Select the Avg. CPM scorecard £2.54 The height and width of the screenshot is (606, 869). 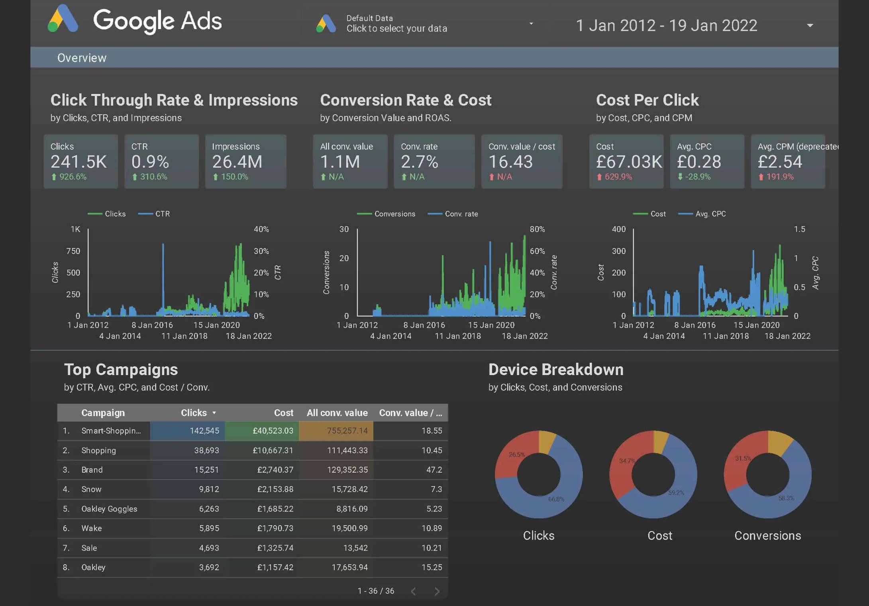pyautogui.click(x=788, y=161)
